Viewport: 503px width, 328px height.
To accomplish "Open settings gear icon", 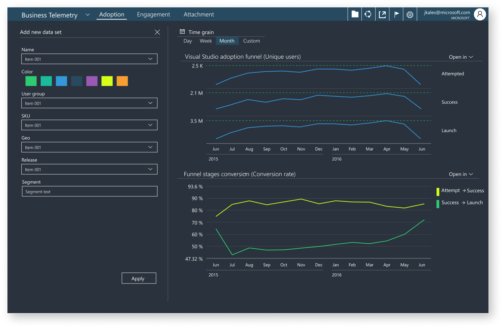I will (x=410, y=15).
